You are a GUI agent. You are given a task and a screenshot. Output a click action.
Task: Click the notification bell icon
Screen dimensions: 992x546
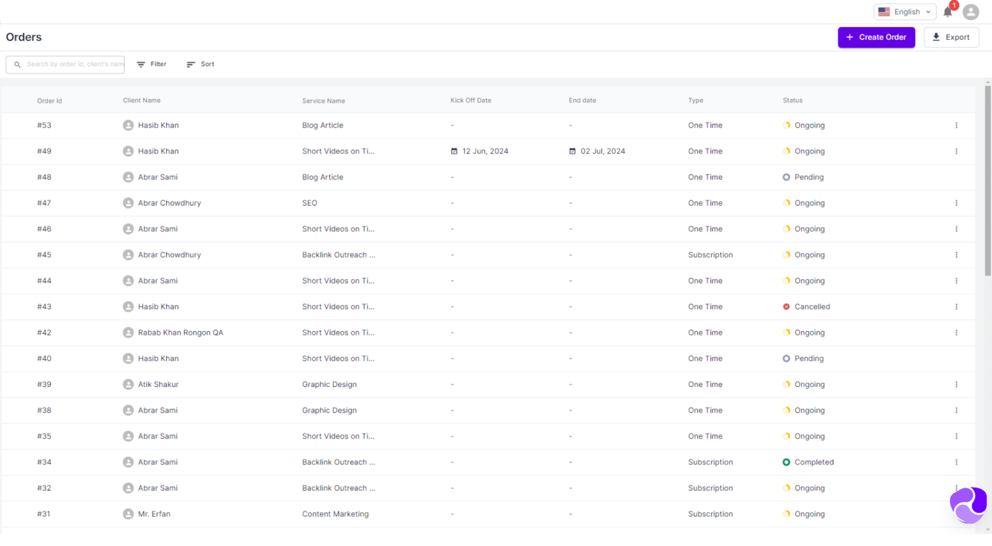[947, 12]
